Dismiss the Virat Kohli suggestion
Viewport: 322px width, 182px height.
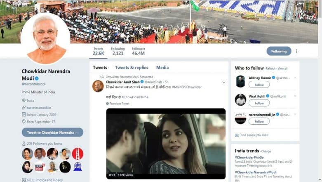(295, 96)
